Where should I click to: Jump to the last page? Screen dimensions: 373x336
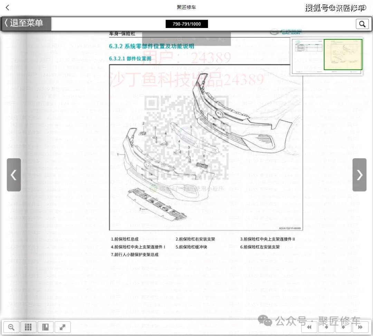click(x=360, y=327)
